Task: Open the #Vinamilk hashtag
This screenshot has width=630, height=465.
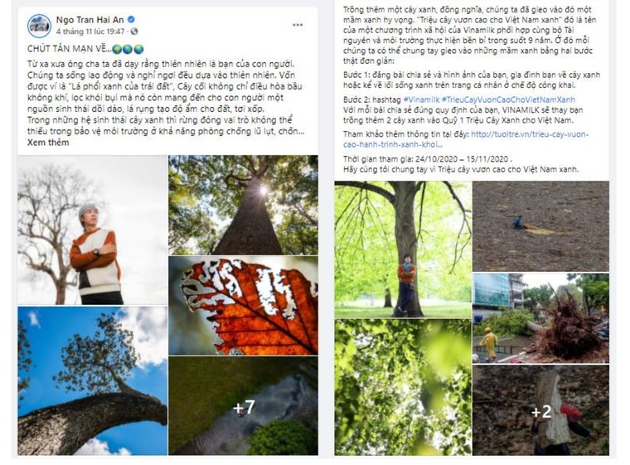Action: pos(421,99)
